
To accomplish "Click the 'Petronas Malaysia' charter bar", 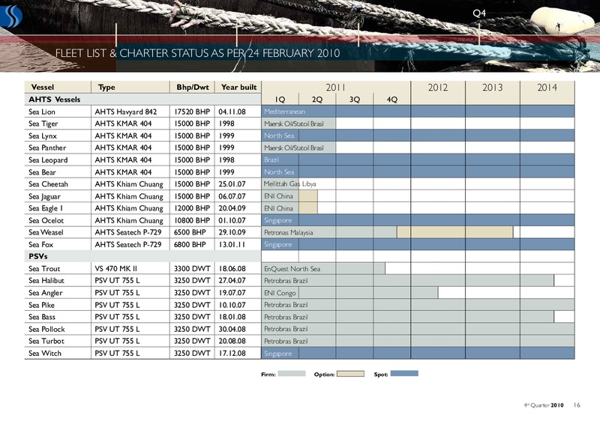I will point(329,232).
